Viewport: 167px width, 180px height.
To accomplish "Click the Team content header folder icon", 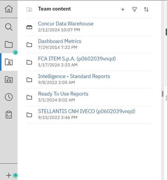I will 29,9.
